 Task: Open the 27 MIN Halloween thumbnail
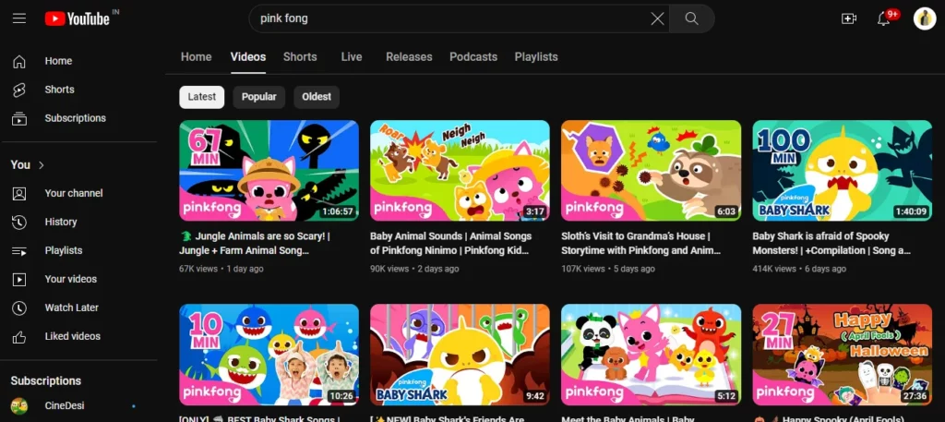(x=842, y=355)
